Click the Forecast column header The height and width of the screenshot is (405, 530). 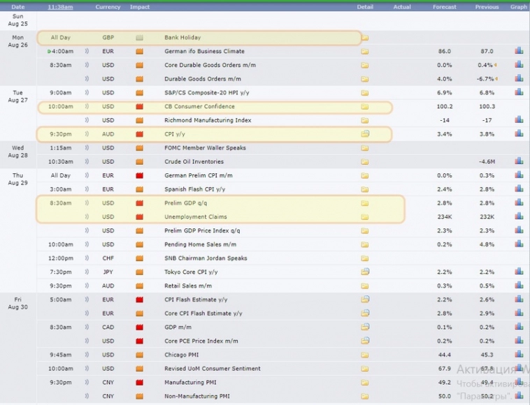coord(445,7)
